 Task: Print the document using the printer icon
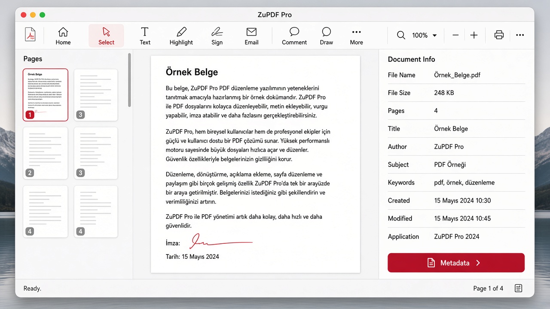pos(499,35)
